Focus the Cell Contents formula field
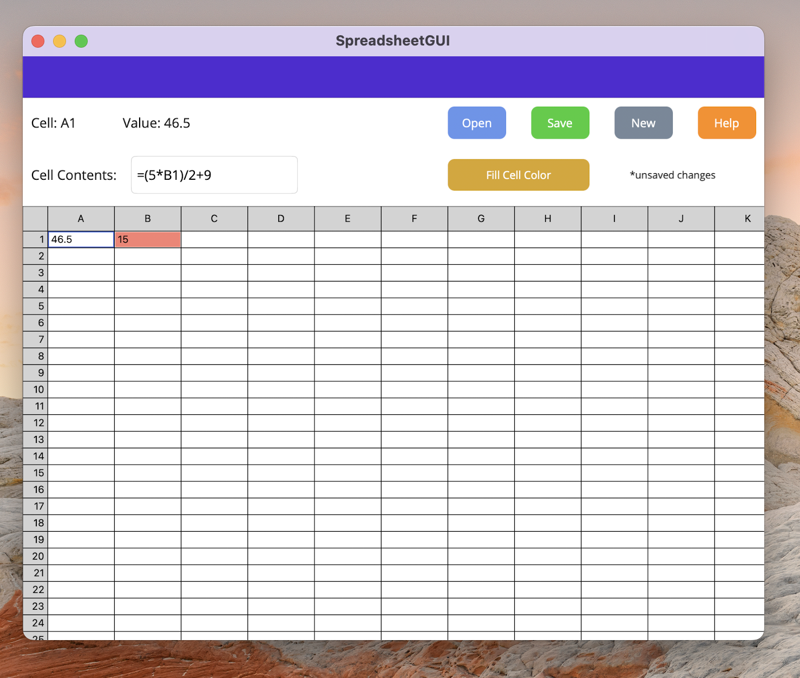 tap(214, 175)
